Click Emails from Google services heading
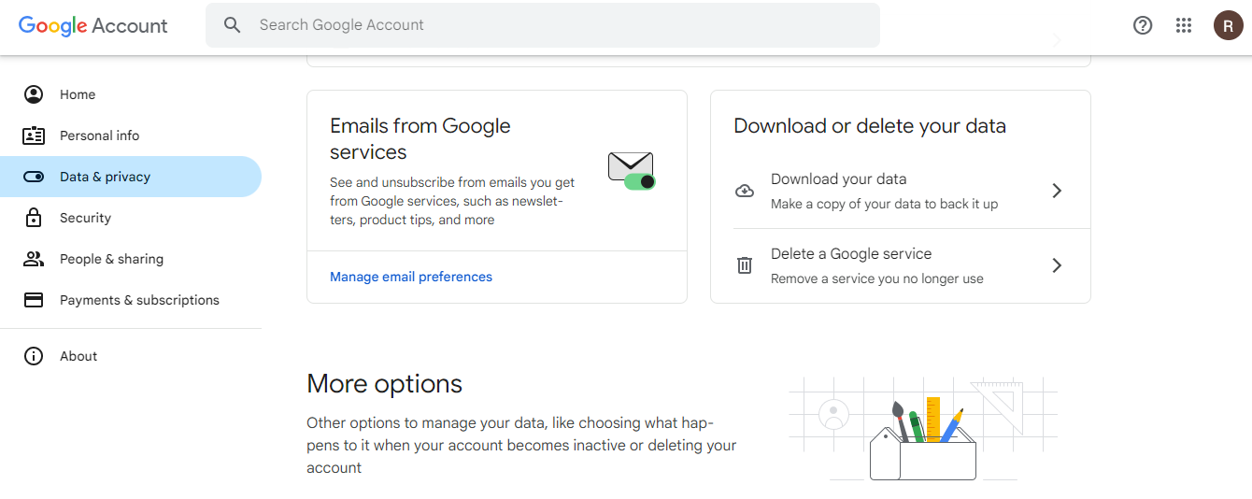1252x499 pixels. click(420, 138)
